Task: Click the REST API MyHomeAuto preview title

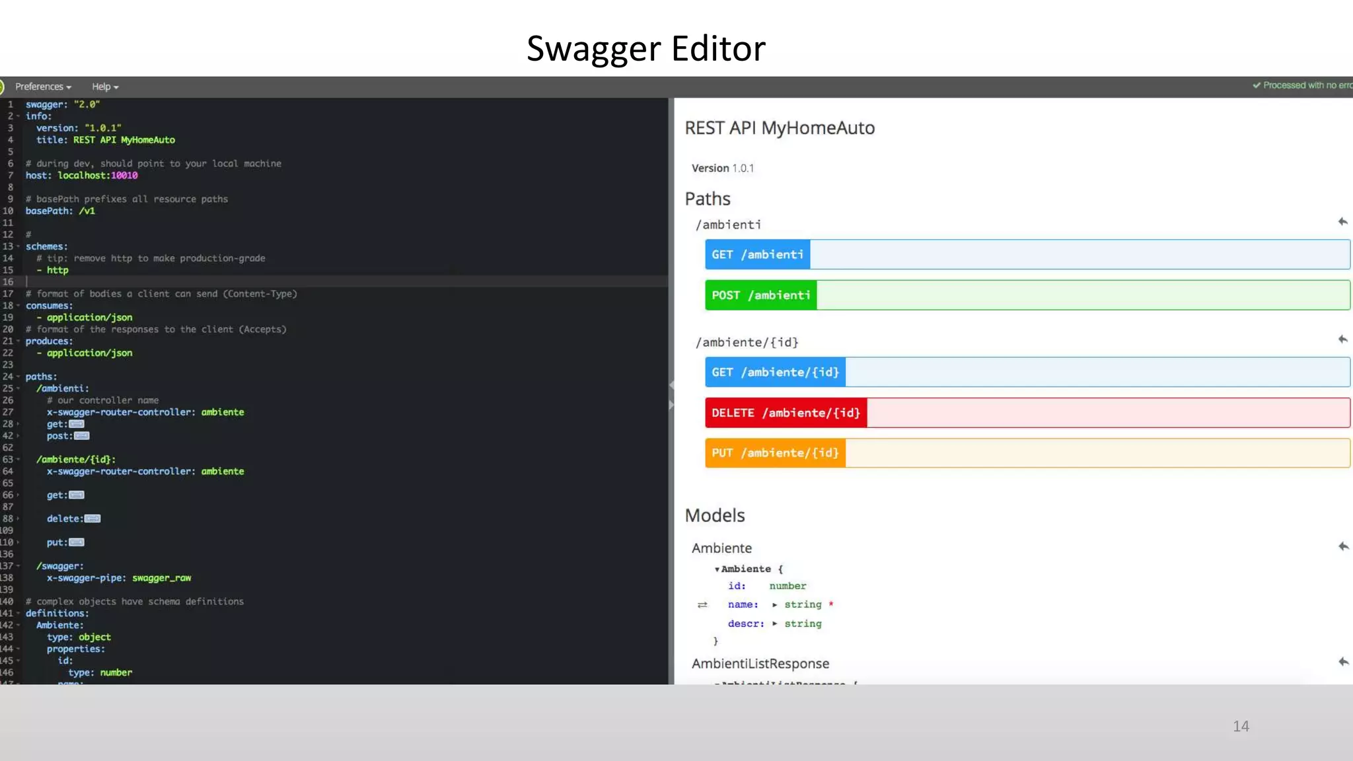Action: [x=780, y=128]
